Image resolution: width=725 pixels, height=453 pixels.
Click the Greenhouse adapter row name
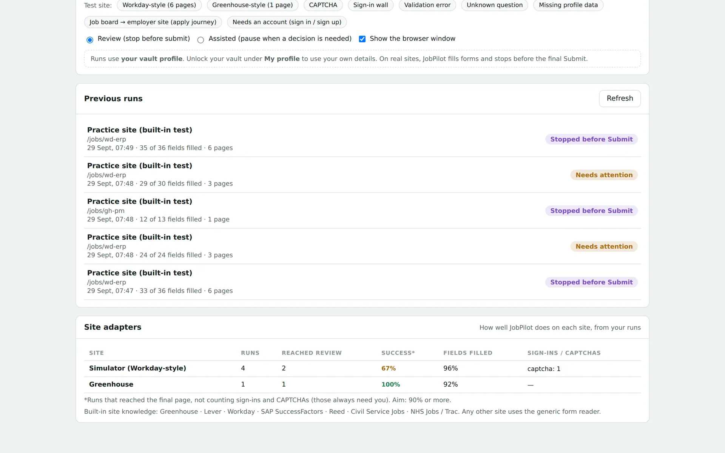pyautogui.click(x=111, y=384)
